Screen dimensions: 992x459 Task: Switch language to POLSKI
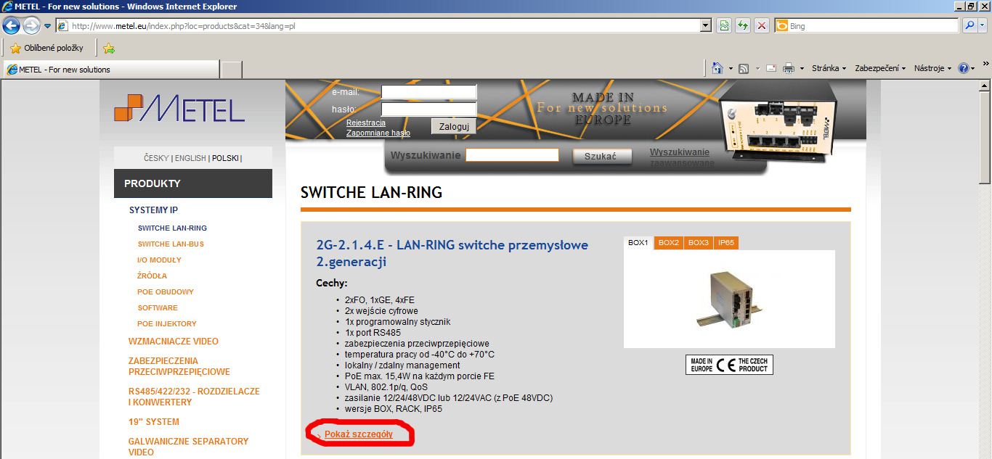click(x=225, y=158)
